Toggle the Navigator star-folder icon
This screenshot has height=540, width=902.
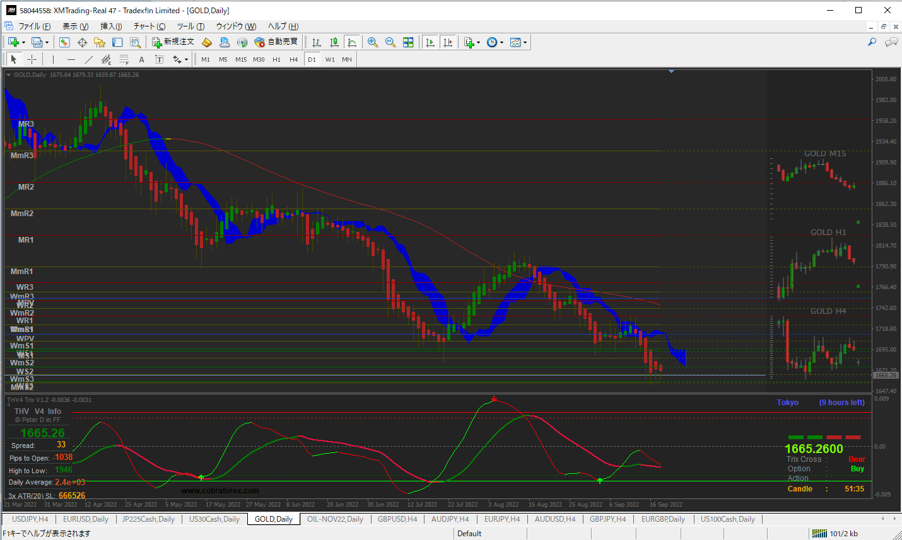click(100, 42)
